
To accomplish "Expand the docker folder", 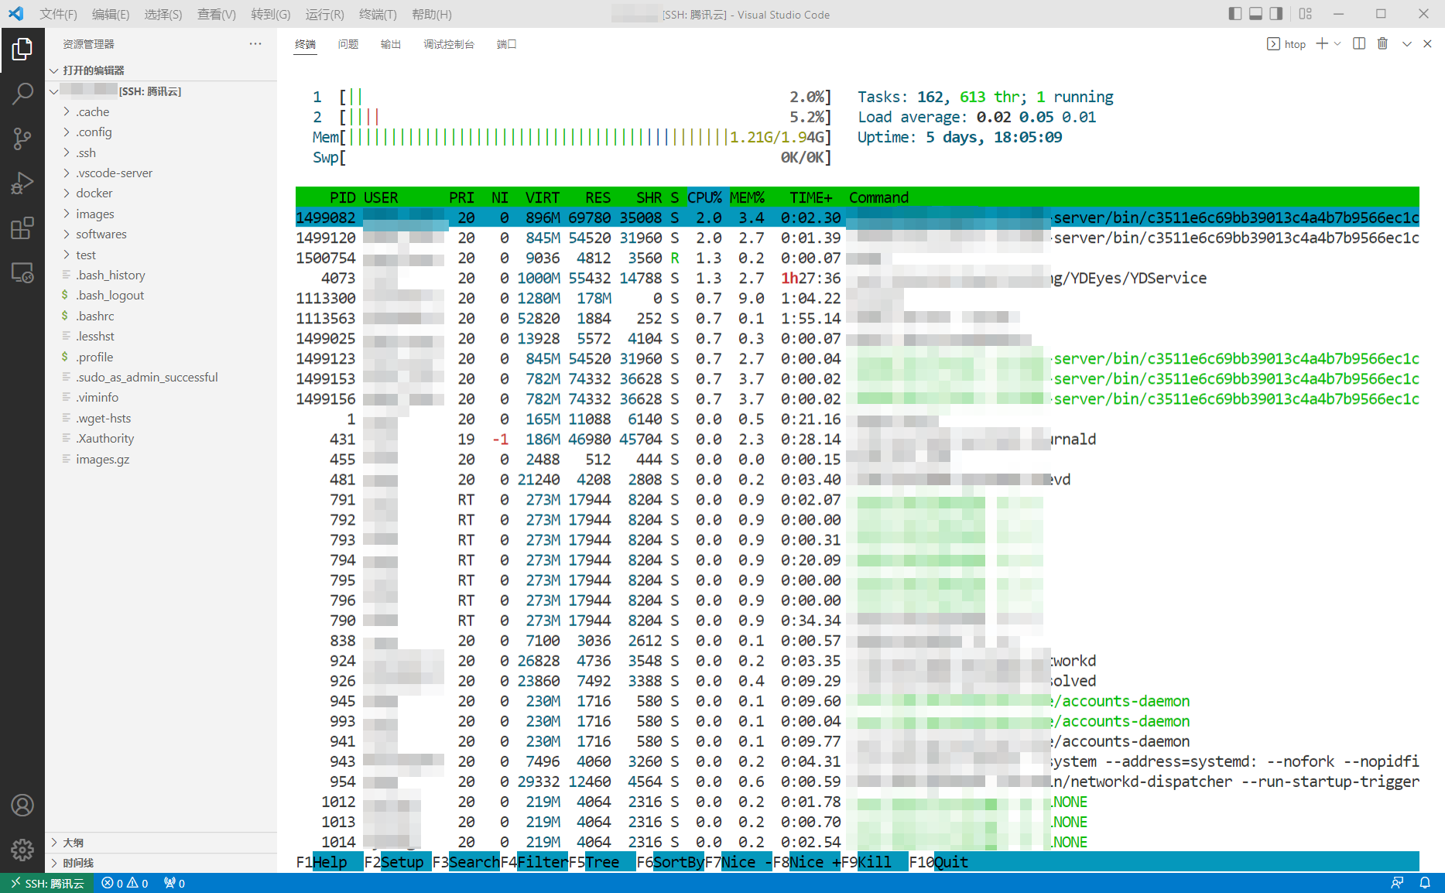I will click(161, 193).
